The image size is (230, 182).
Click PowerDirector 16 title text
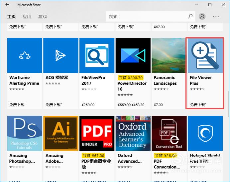(x=132, y=86)
